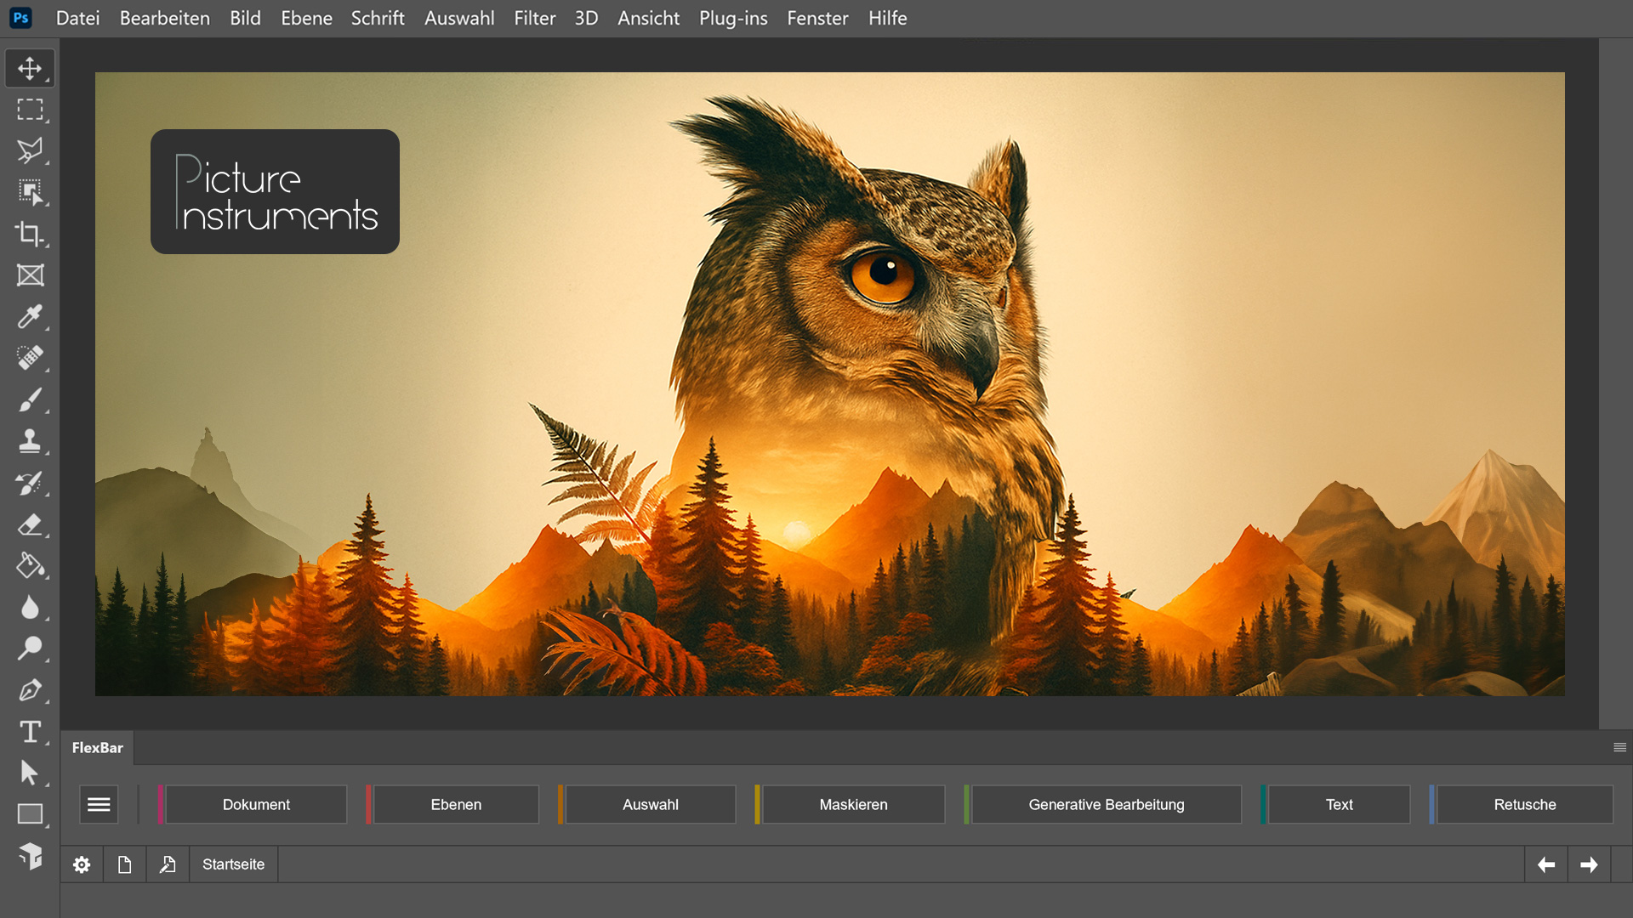1633x918 pixels.
Task: Open FlexBar panel options menu
Action: click(x=1619, y=747)
